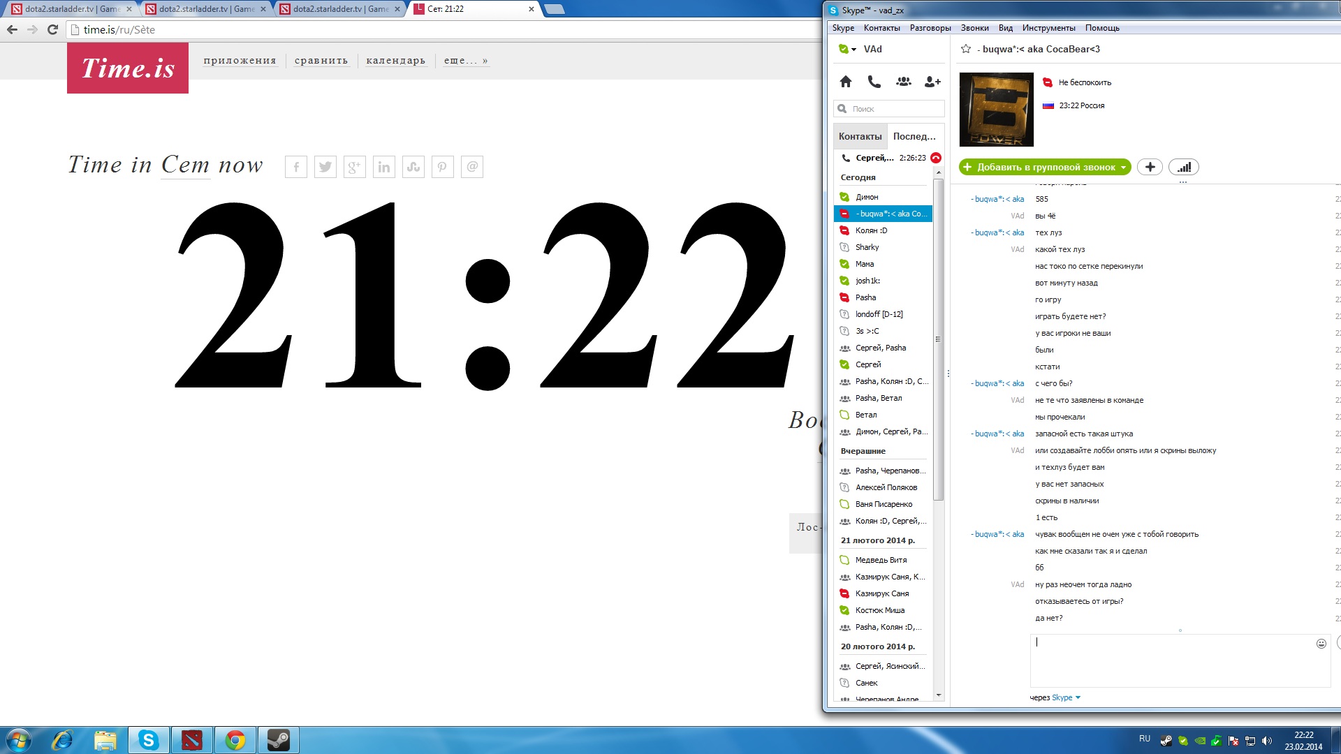Expand the group call button arrow
This screenshot has height=754, width=1341.
1123,167
